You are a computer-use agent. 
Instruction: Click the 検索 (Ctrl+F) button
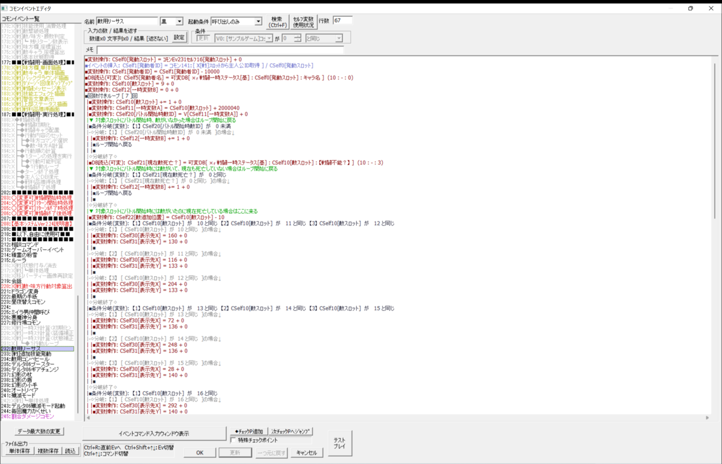pyautogui.click(x=277, y=22)
